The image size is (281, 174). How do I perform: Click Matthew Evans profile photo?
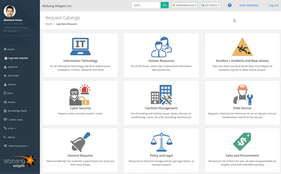(x=10, y=11)
